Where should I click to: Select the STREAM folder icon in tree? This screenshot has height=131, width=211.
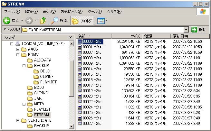(30, 115)
